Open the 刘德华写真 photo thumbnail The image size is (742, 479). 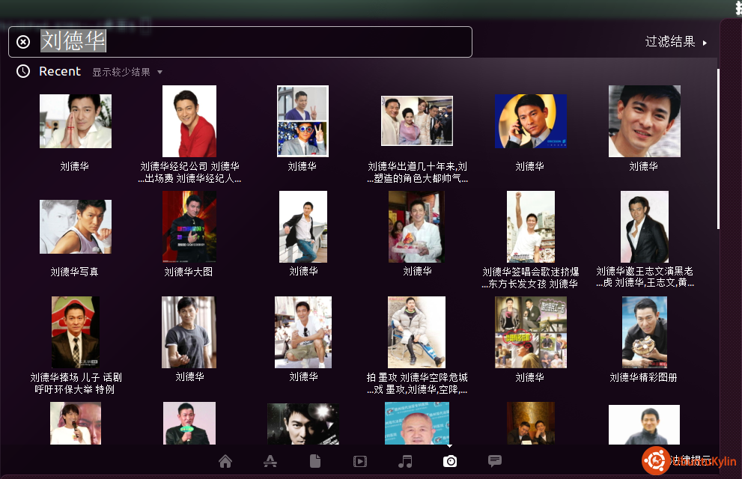(75, 227)
